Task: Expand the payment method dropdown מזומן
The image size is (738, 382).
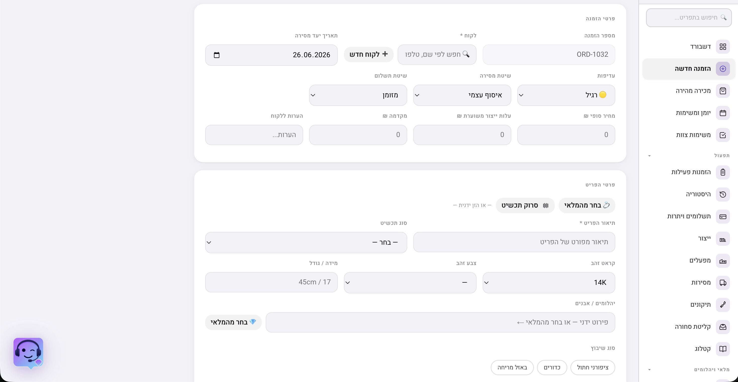Action: 358,95
